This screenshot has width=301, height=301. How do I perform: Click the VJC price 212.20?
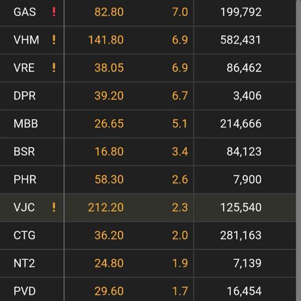[105, 207]
